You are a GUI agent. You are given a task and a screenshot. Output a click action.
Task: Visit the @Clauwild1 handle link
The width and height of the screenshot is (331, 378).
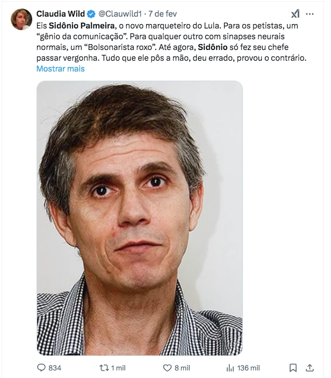coord(120,14)
